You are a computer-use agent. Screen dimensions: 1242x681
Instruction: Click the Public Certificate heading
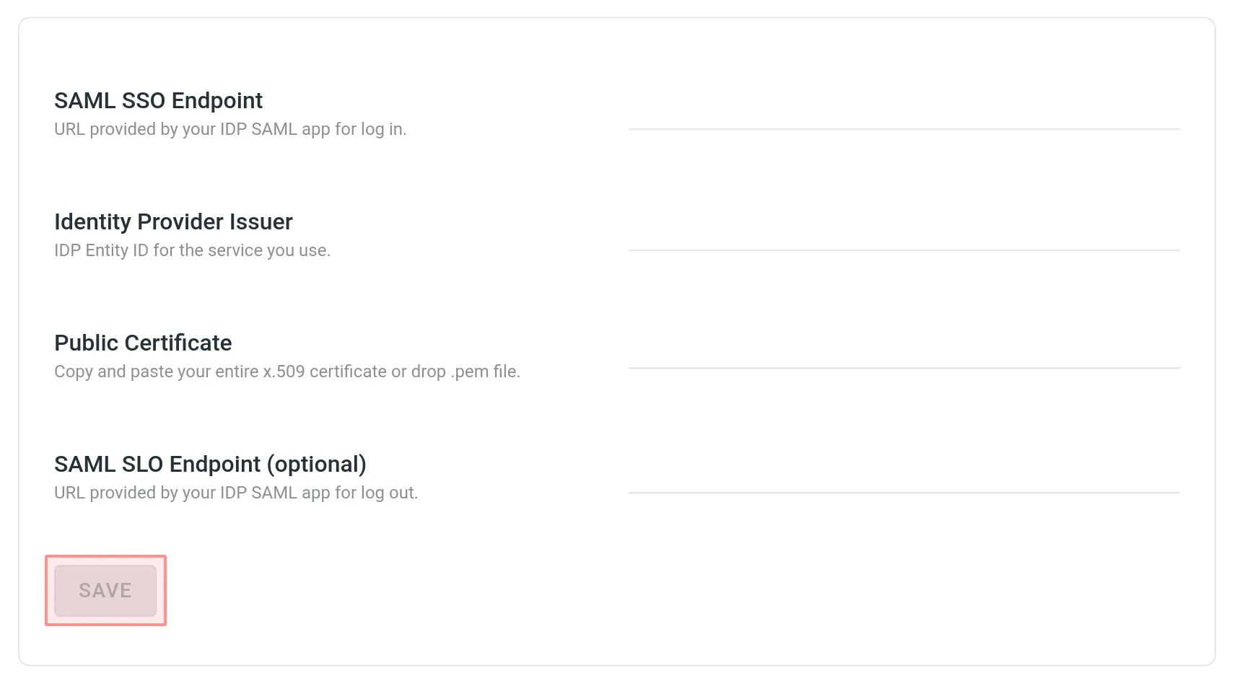point(142,343)
